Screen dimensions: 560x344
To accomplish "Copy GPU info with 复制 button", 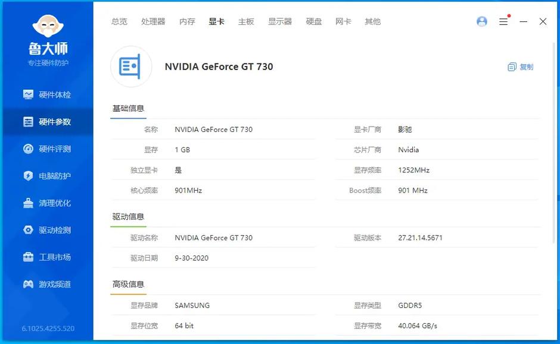I will pos(521,67).
